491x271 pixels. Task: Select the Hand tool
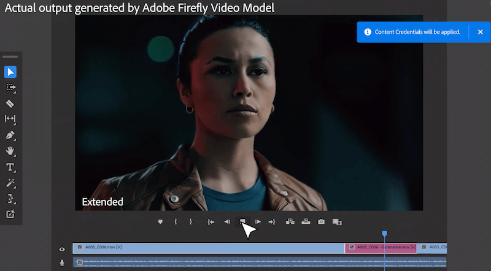pyautogui.click(x=10, y=151)
